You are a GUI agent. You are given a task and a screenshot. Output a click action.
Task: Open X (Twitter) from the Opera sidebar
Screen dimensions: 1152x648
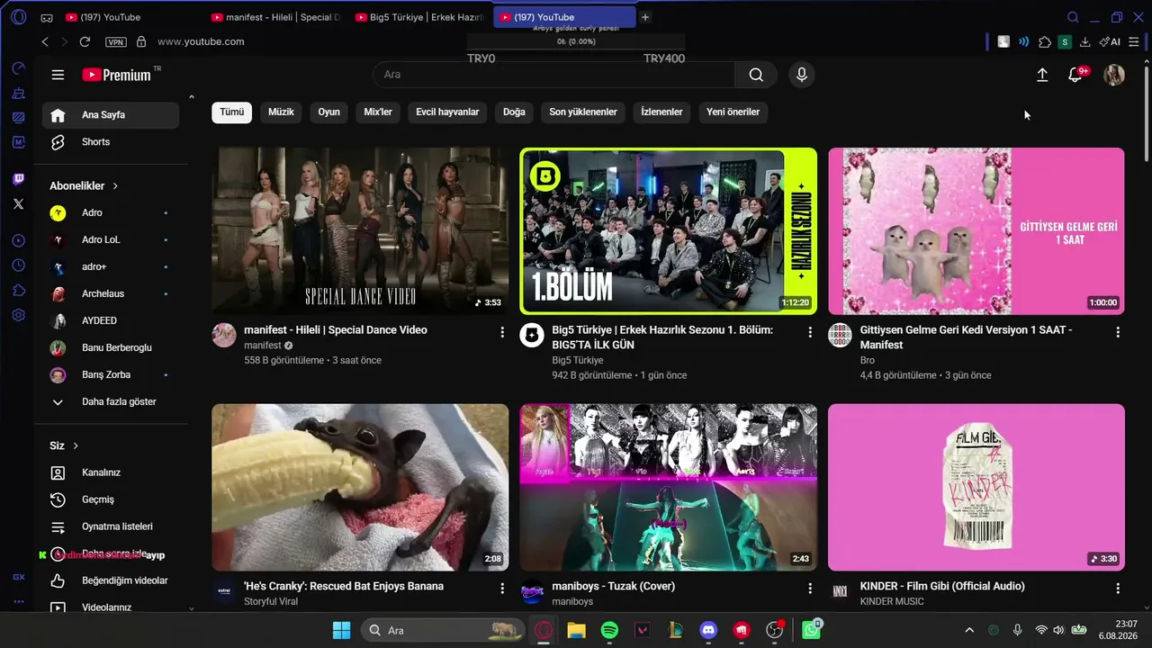click(x=19, y=204)
